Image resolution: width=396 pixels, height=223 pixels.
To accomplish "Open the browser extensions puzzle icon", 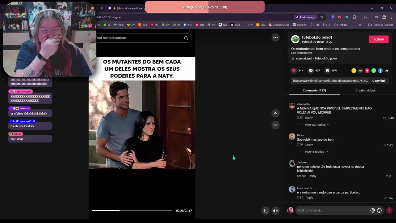I will (355, 17).
